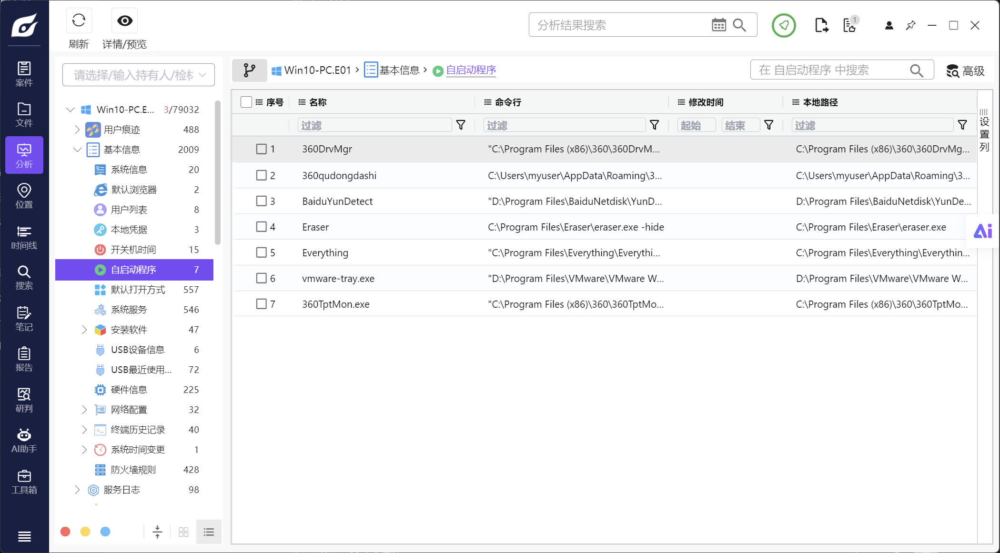The image size is (1000, 553).
Task: Click the 高级 advanced search button
Action: 965,71
